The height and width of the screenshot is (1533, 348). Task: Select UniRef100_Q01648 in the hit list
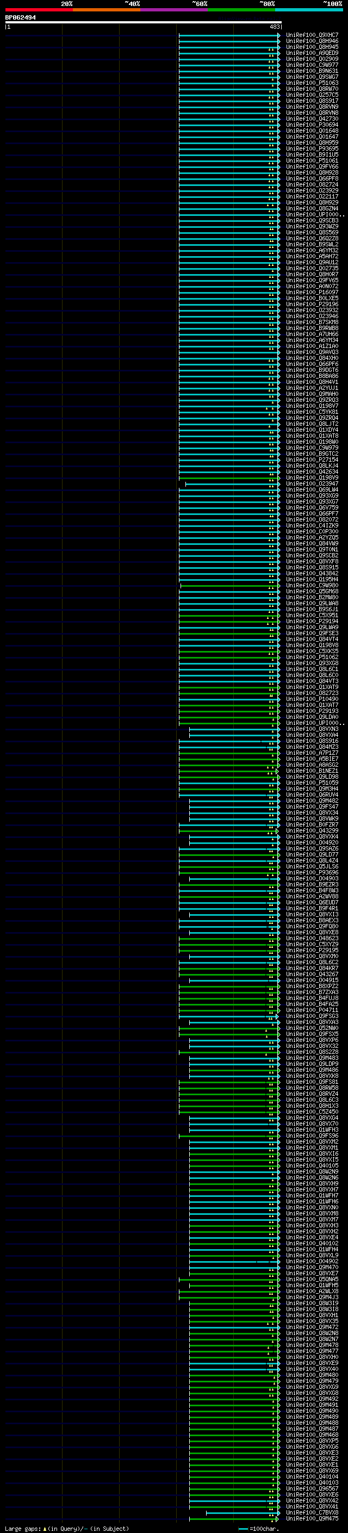pyautogui.click(x=312, y=131)
